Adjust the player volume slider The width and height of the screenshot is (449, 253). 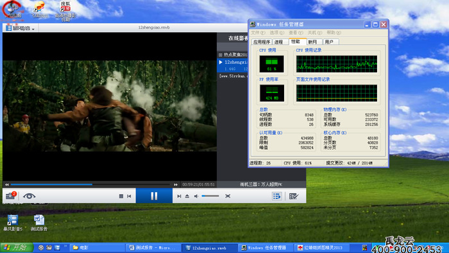(210, 196)
